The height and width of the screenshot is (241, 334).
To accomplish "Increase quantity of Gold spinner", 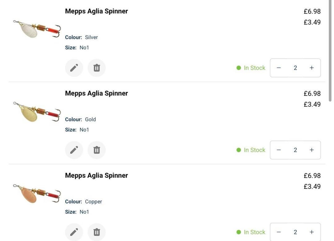I will click(x=312, y=150).
